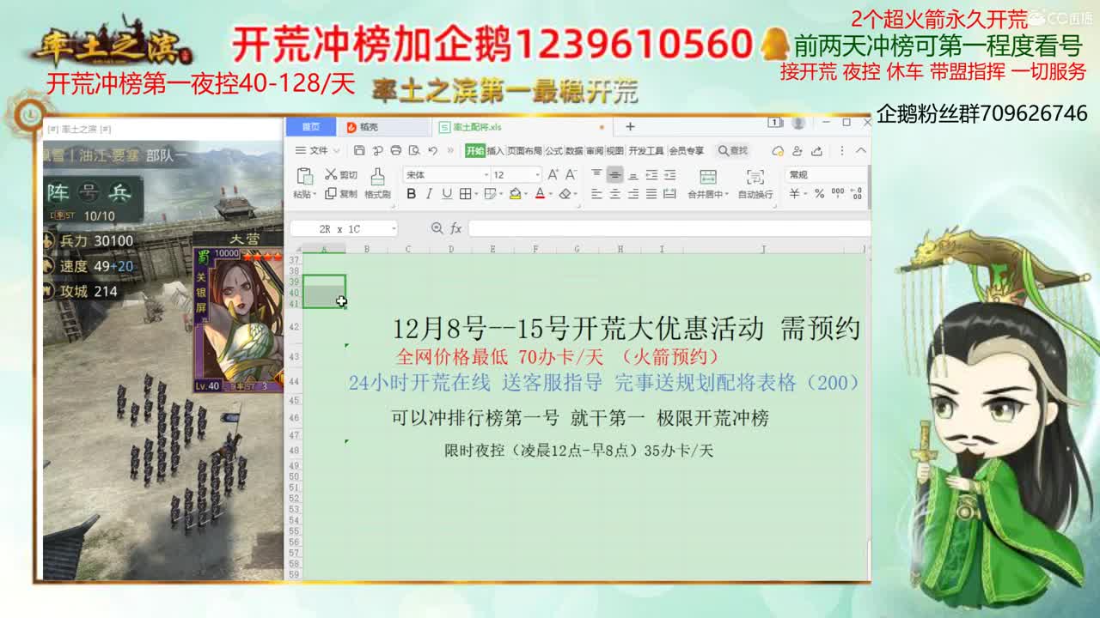Viewport: 1100px width, 618px height.
Task: Expand the Name Box dropdown arrow
Action: click(394, 229)
